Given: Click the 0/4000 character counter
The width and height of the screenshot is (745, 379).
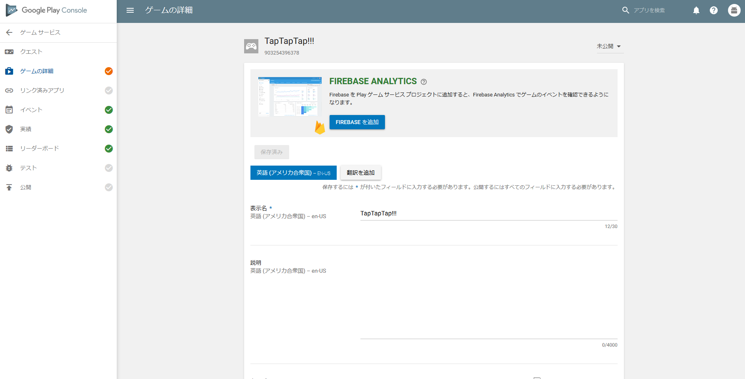Looking at the screenshot, I should pyautogui.click(x=610, y=345).
